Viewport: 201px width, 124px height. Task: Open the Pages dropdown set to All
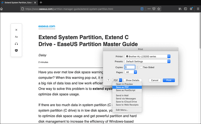point(131,72)
